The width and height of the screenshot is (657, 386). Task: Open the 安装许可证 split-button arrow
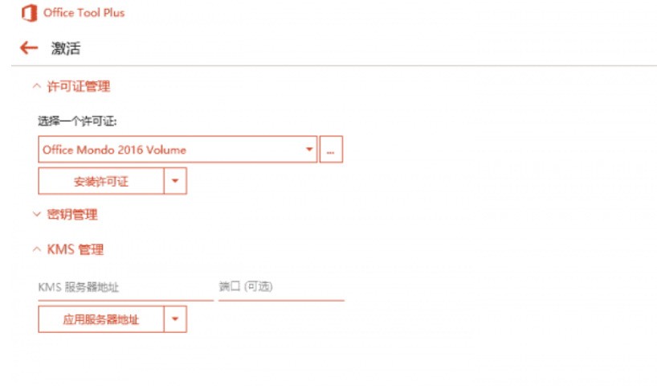[175, 181]
